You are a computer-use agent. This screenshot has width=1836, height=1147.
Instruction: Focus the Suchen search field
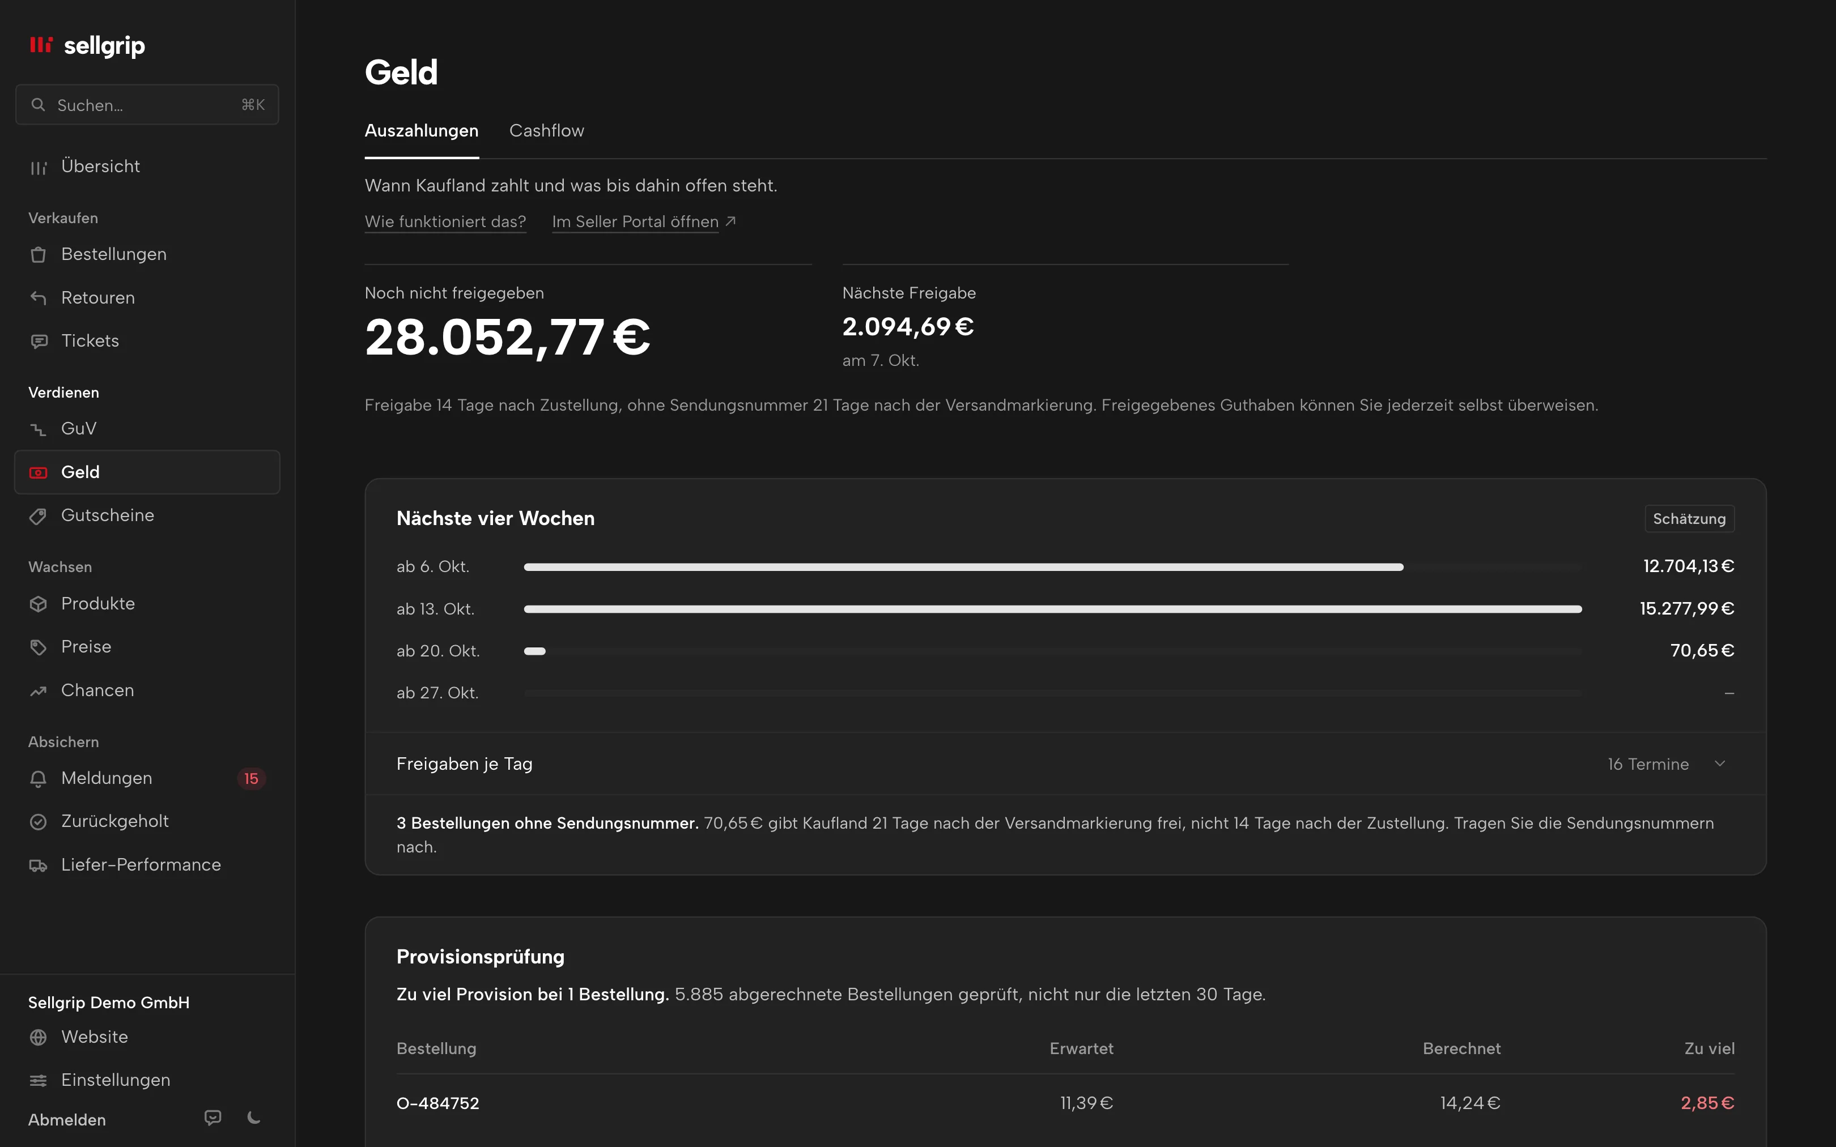point(147,105)
